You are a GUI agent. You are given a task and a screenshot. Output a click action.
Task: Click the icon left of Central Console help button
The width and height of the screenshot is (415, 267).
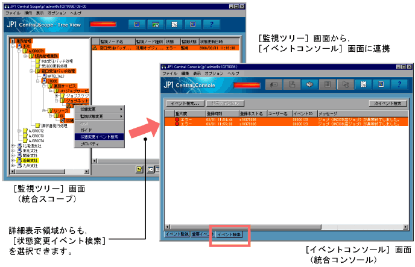point(381,84)
